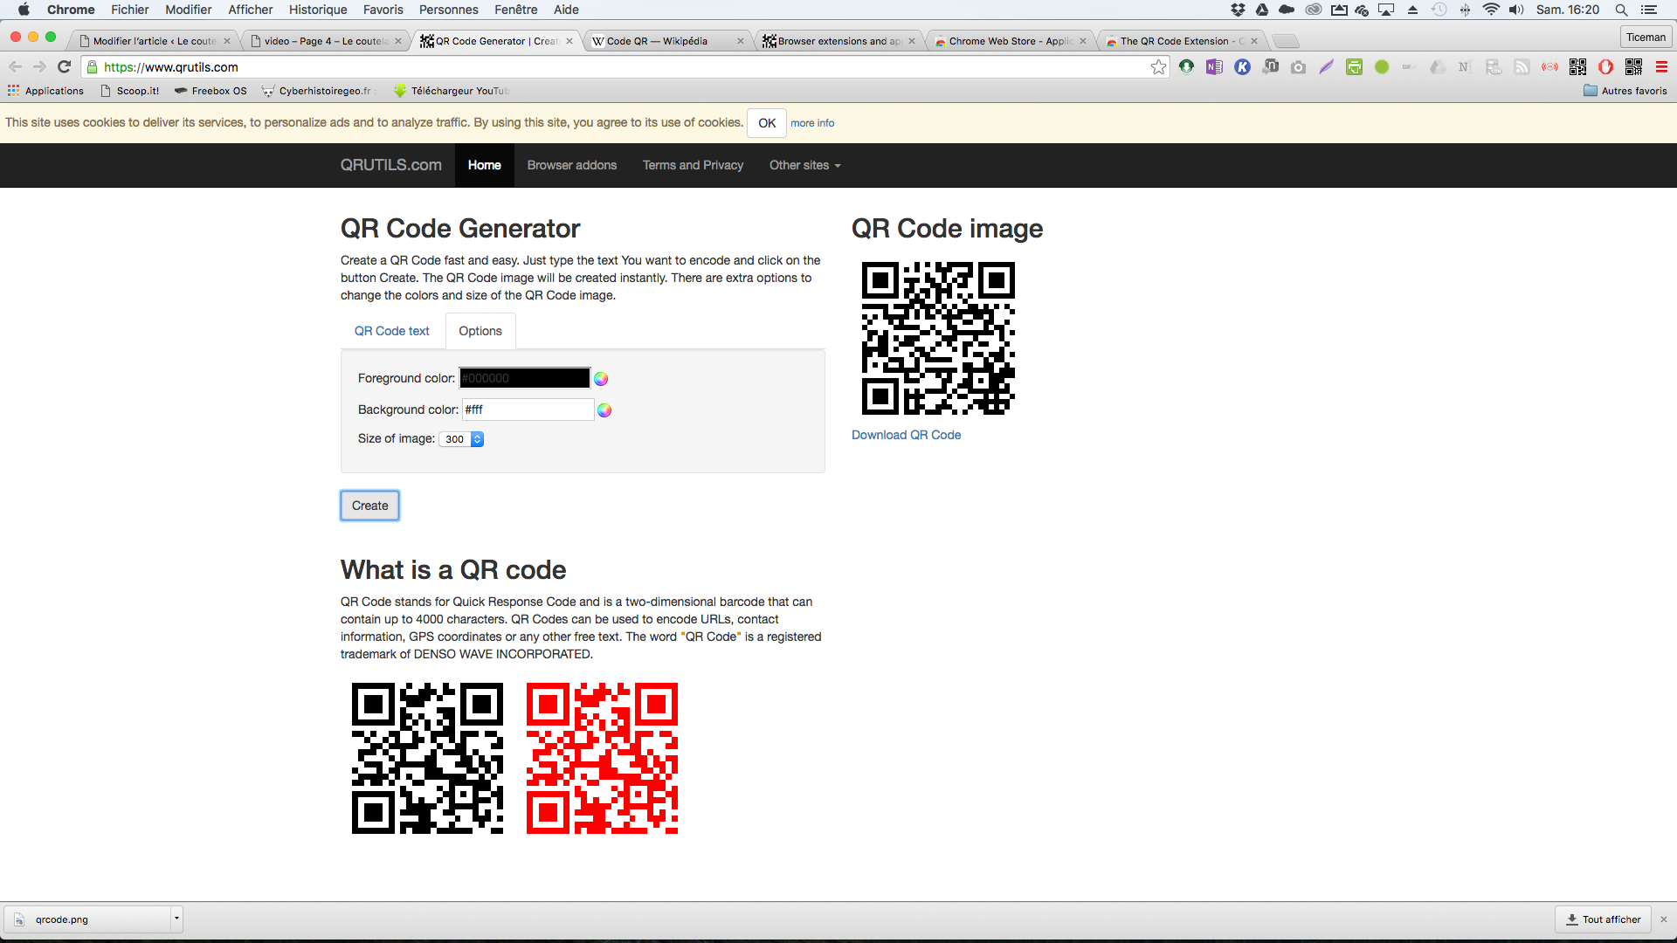This screenshot has height=943, width=1677.
Task: Open the Dropbox menu bar icon
Action: [x=1238, y=10]
